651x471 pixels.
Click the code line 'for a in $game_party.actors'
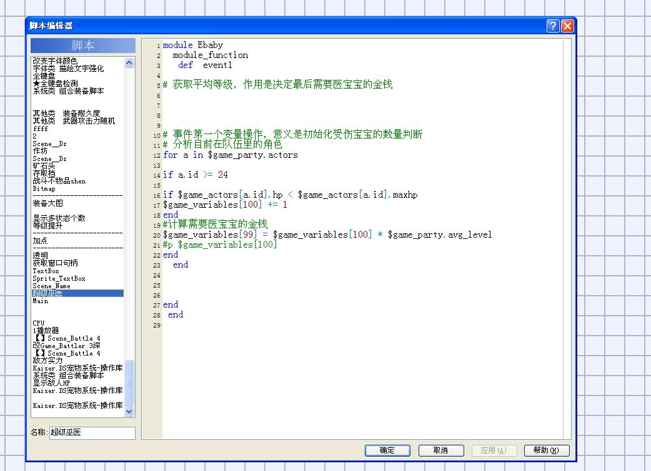click(x=231, y=155)
